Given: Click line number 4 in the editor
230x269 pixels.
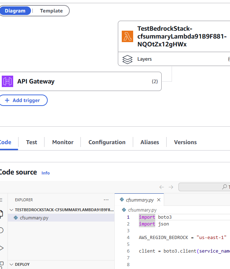Looking at the screenshot, I should [x=128, y=238].
